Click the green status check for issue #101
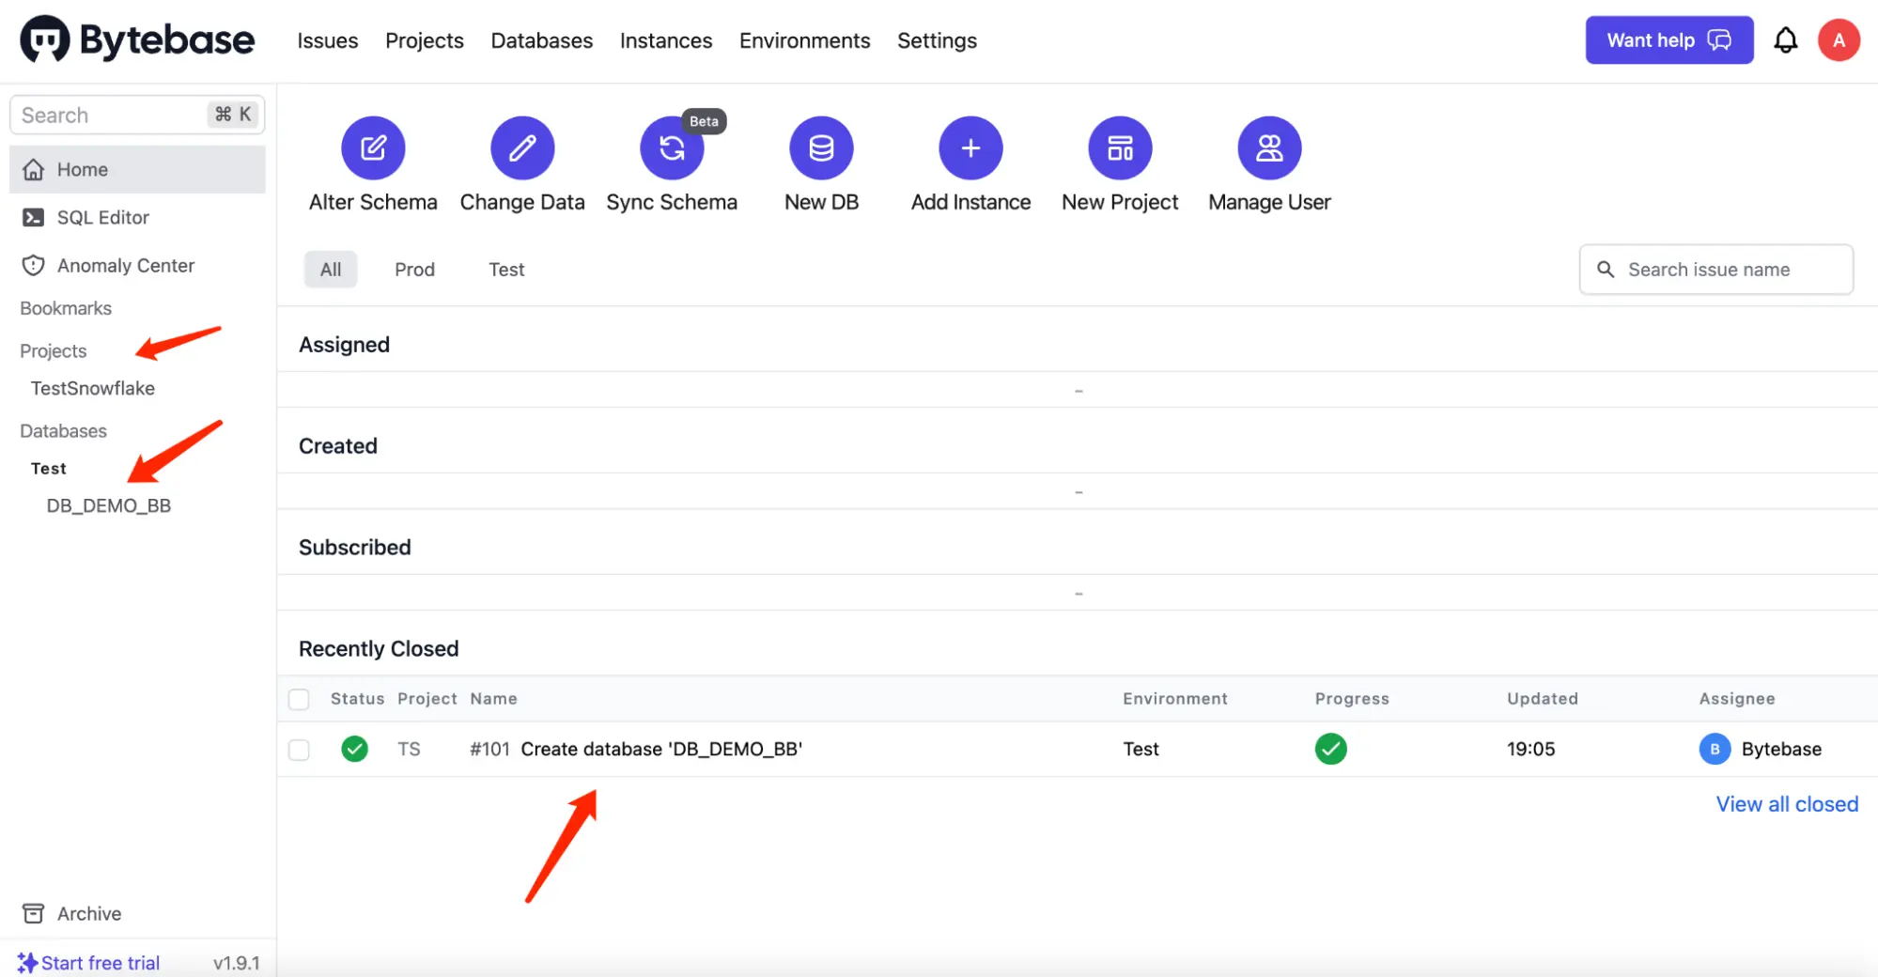Viewport: 1878px width, 977px height. pos(354,749)
